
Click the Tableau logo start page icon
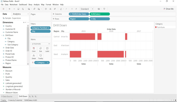coord(3,9)
